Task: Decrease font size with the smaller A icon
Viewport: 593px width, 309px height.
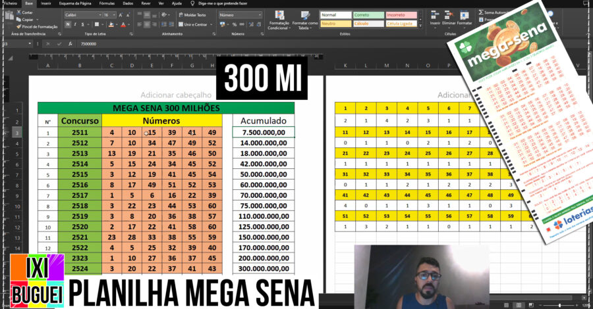Action: pyautogui.click(x=128, y=15)
